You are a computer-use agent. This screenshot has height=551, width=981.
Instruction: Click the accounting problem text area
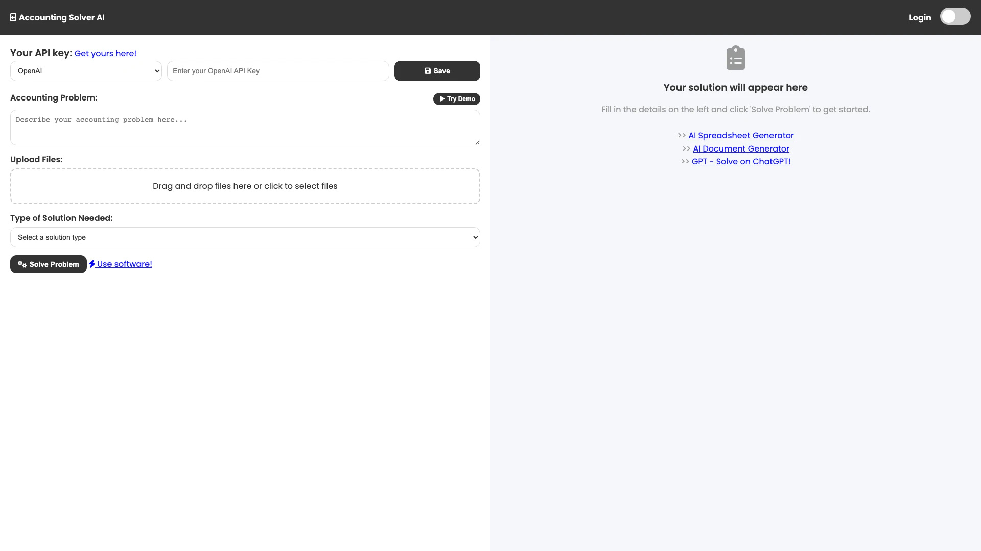pos(245,128)
